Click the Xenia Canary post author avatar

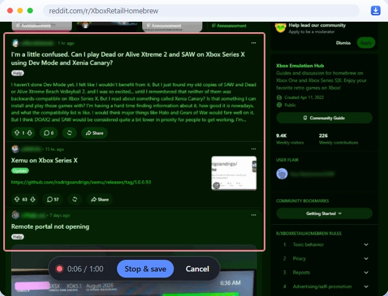coord(16,43)
